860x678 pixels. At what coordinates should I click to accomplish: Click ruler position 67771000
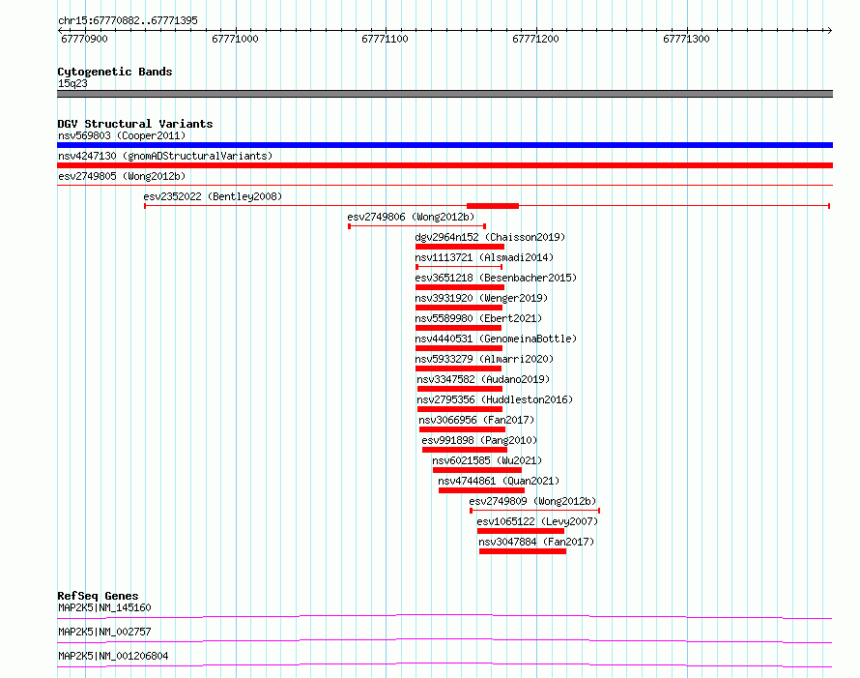click(x=235, y=39)
